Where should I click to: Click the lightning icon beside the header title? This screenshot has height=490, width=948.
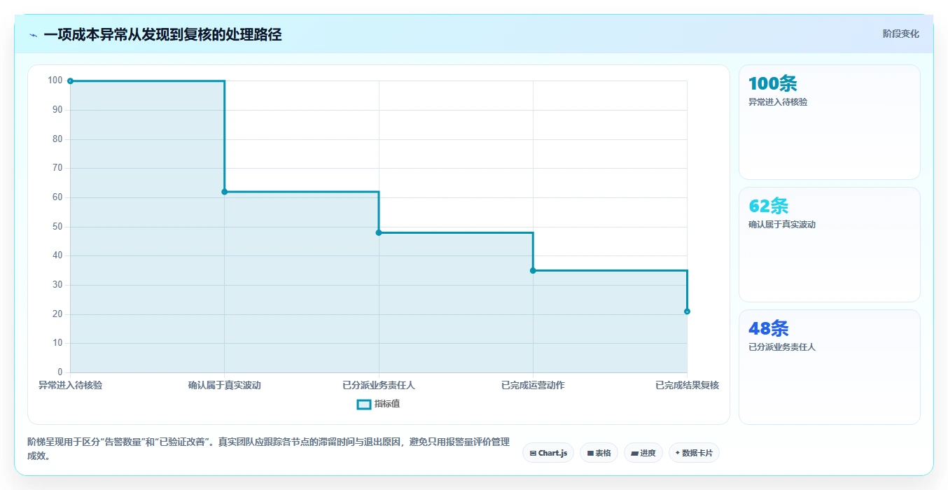pyautogui.click(x=33, y=35)
